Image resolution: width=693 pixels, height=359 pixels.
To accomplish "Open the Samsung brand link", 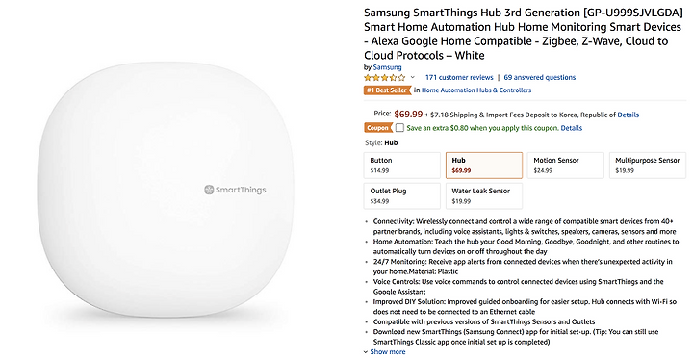I will pos(387,67).
